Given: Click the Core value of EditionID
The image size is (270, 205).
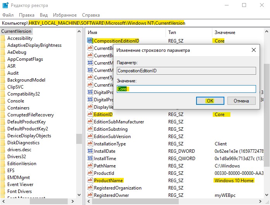Looking at the screenshot, I should tap(220, 114).
